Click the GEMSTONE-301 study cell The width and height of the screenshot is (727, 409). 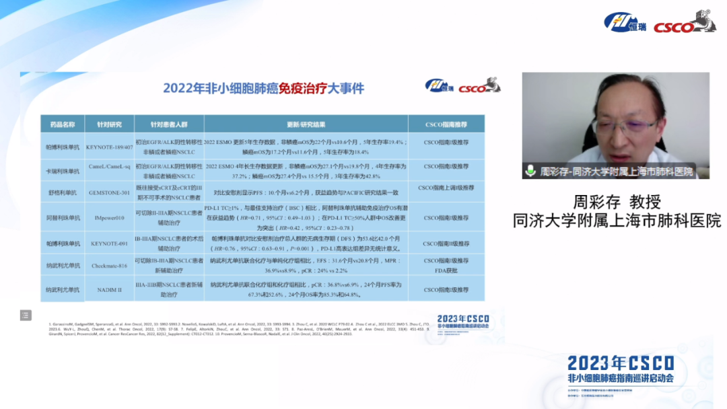click(108, 192)
